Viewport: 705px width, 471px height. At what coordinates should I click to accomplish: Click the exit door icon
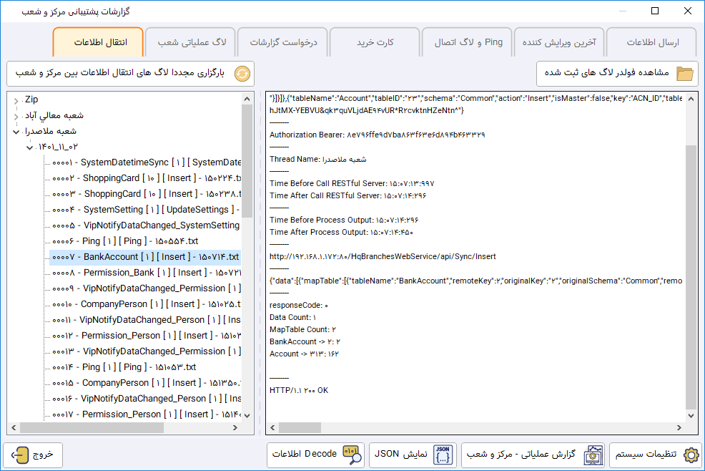click(x=21, y=455)
